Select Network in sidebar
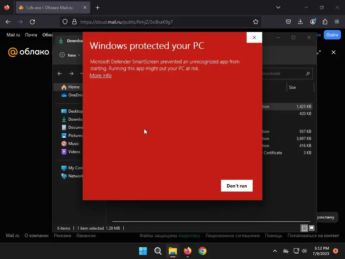The width and height of the screenshot is (345, 259). pyautogui.click(x=72, y=176)
